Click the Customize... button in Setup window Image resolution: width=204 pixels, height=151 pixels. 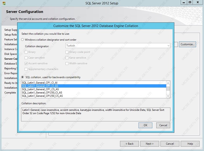coord(188,44)
